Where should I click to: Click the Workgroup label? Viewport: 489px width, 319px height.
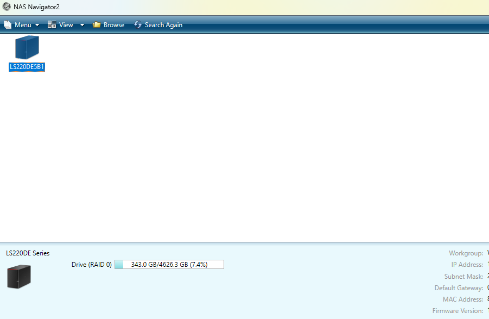click(466, 253)
